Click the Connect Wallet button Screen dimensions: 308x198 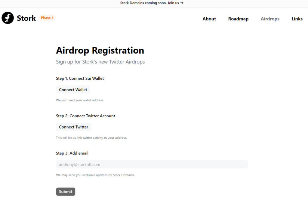tap(73, 90)
